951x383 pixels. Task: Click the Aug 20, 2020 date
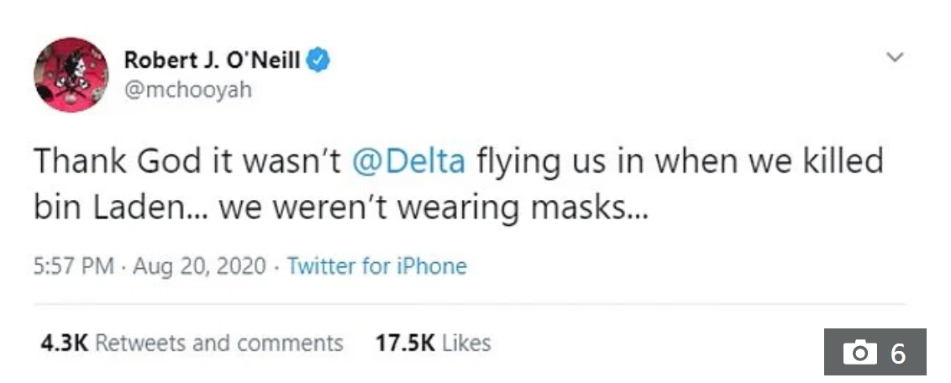coord(197,267)
